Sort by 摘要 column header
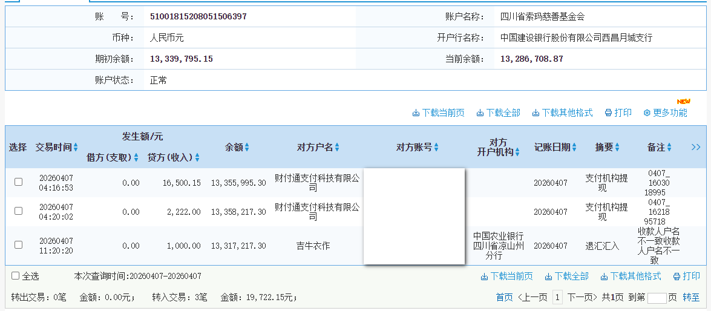Screen dimensions: 711x311 click(617, 148)
